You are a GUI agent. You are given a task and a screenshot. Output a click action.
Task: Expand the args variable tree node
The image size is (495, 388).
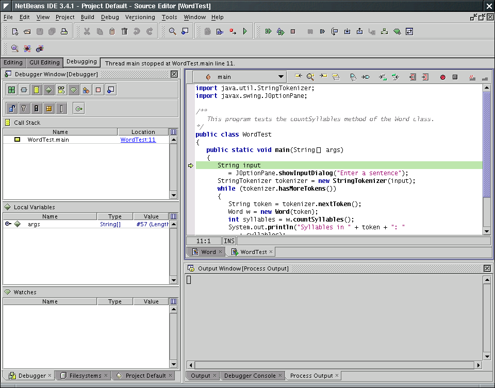[8, 224]
